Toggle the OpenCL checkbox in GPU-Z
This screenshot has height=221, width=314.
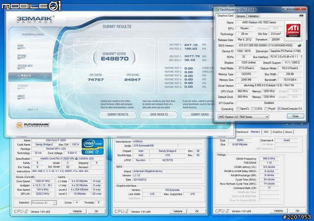[238, 109]
